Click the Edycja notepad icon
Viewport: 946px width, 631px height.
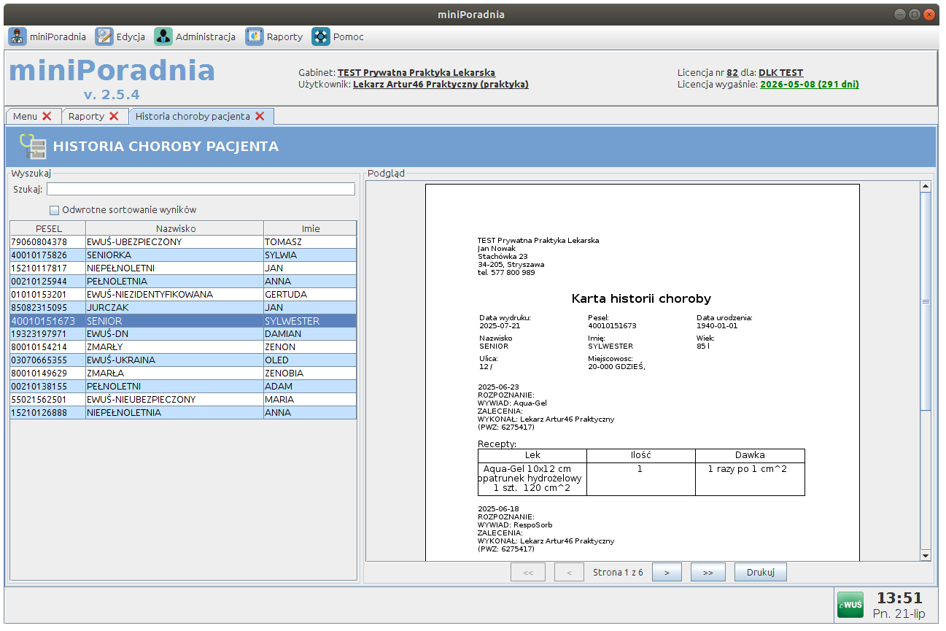pyautogui.click(x=104, y=36)
